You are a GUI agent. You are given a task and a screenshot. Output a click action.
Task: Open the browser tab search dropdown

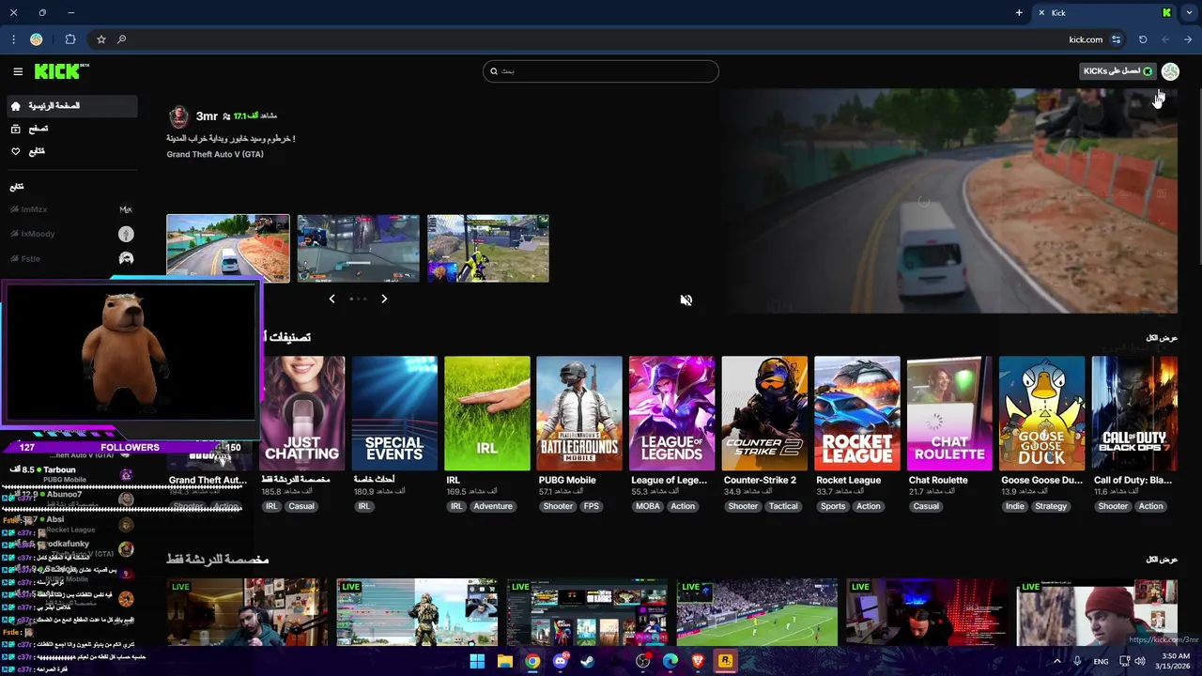pos(1189,13)
